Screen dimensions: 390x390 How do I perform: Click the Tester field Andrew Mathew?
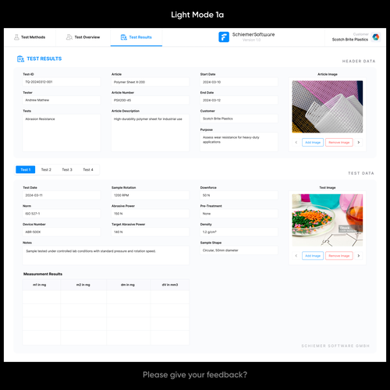tap(62, 100)
